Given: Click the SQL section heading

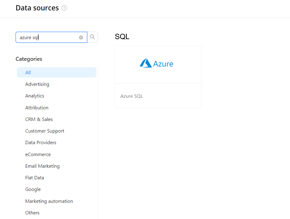Looking at the screenshot, I should pos(122,37).
